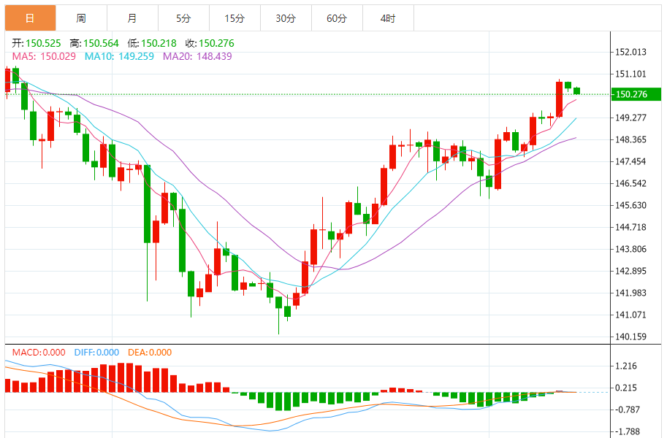The image size is (667, 438).
Task: Click the -1.788 MACD axis label
Action: pyautogui.click(x=626, y=431)
